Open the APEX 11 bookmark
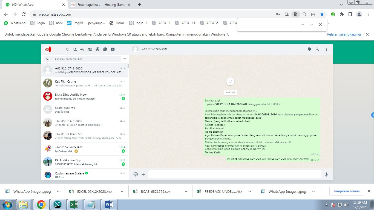This screenshot has width=374, height=210. click(161, 23)
